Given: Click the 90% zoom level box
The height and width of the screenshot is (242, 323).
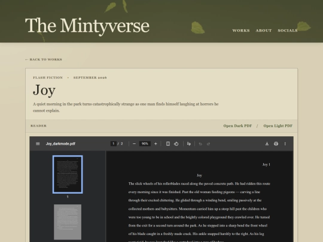Looking at the screenshot, I should pyautogui.click(x=145, y=143).
